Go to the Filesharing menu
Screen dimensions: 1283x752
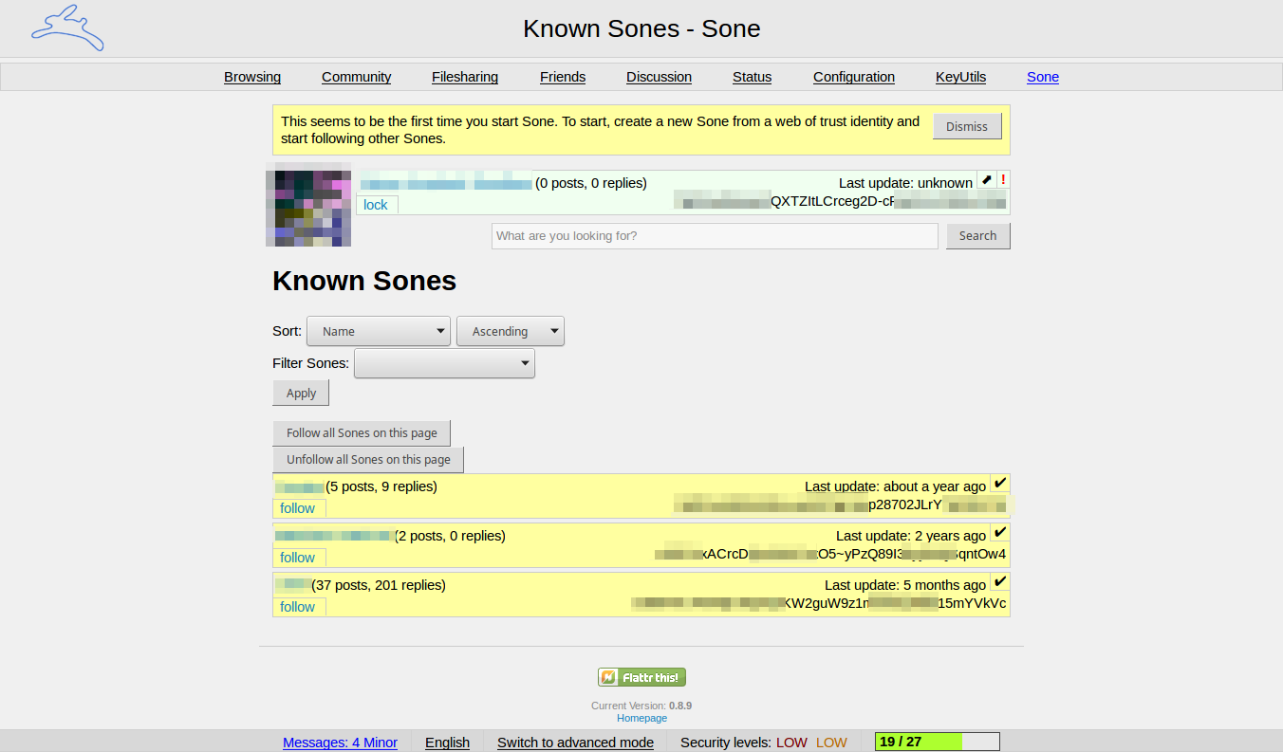pyautogui.click(x=465, y=77)
